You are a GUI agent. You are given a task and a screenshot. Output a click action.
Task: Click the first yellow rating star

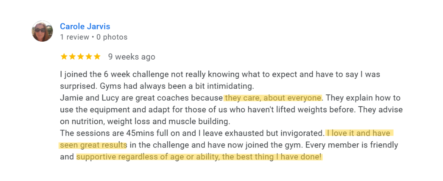64,57
